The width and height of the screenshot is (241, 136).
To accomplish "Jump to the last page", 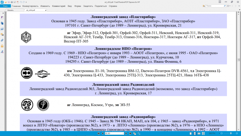I will (130, 133).
